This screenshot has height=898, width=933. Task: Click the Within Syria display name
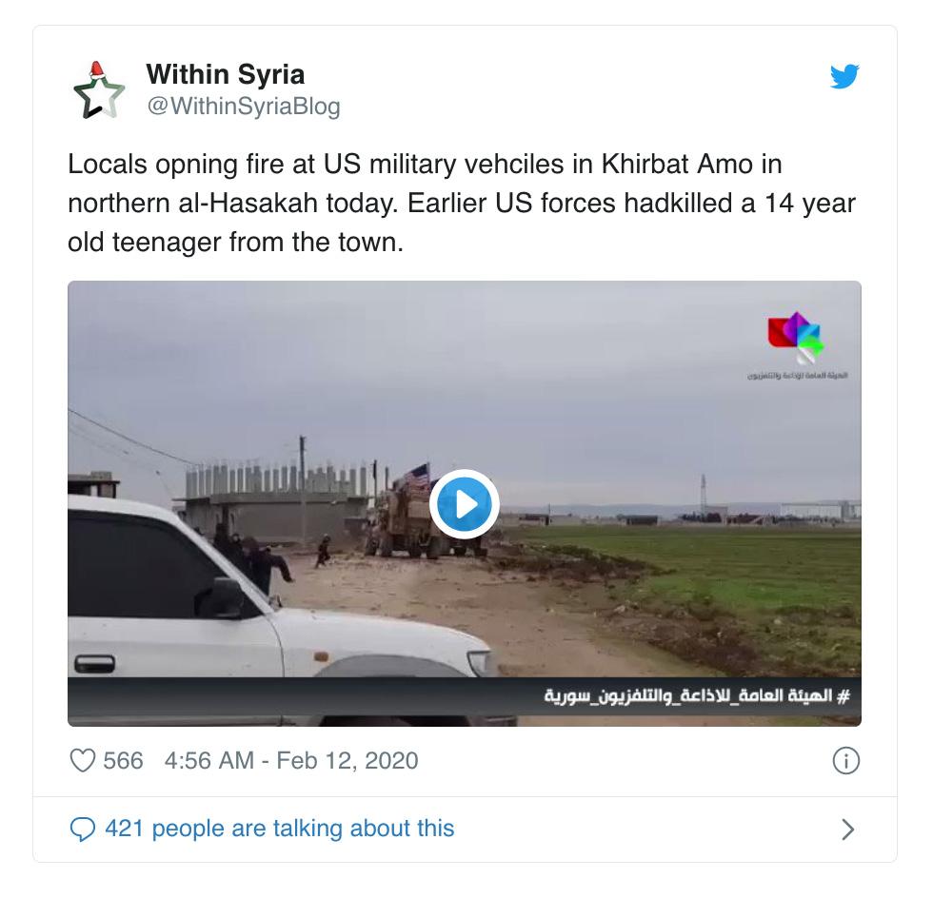[x=226, y=74]
